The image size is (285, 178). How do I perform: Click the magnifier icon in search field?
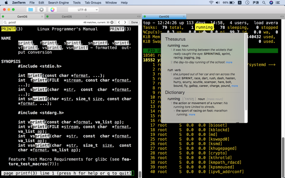(x=5, y=22)
